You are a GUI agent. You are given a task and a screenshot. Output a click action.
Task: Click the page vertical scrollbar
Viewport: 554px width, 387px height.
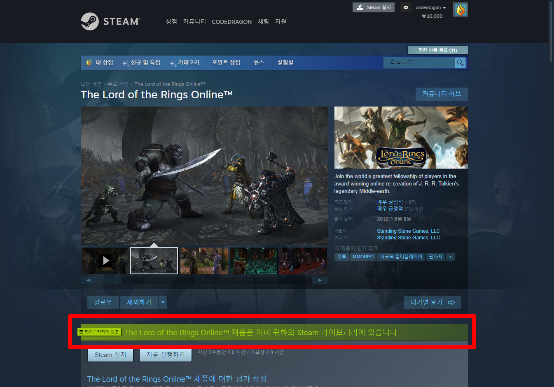pyautogui.click(x=551, y=31)
